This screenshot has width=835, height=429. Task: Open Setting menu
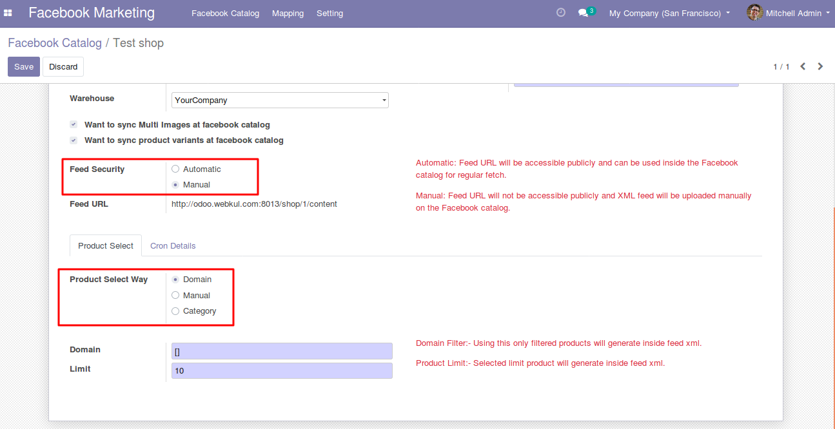tap(329, 13)
